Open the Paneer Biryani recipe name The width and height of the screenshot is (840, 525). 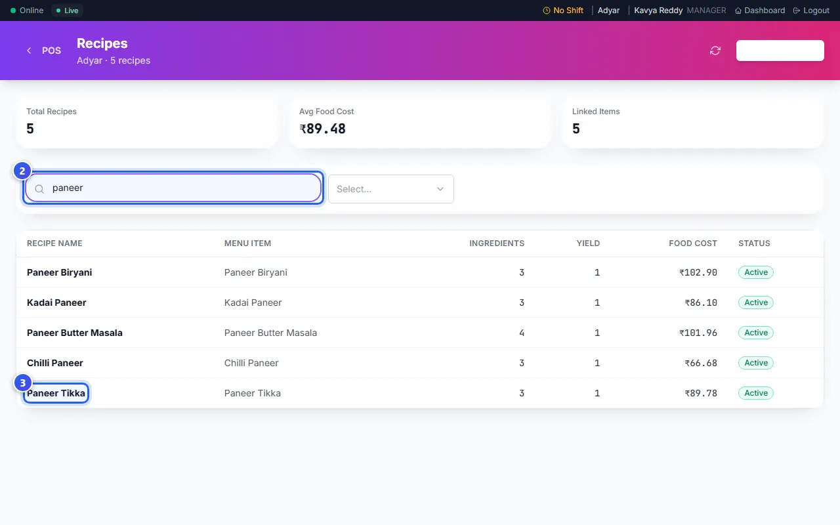coord(59,272)
